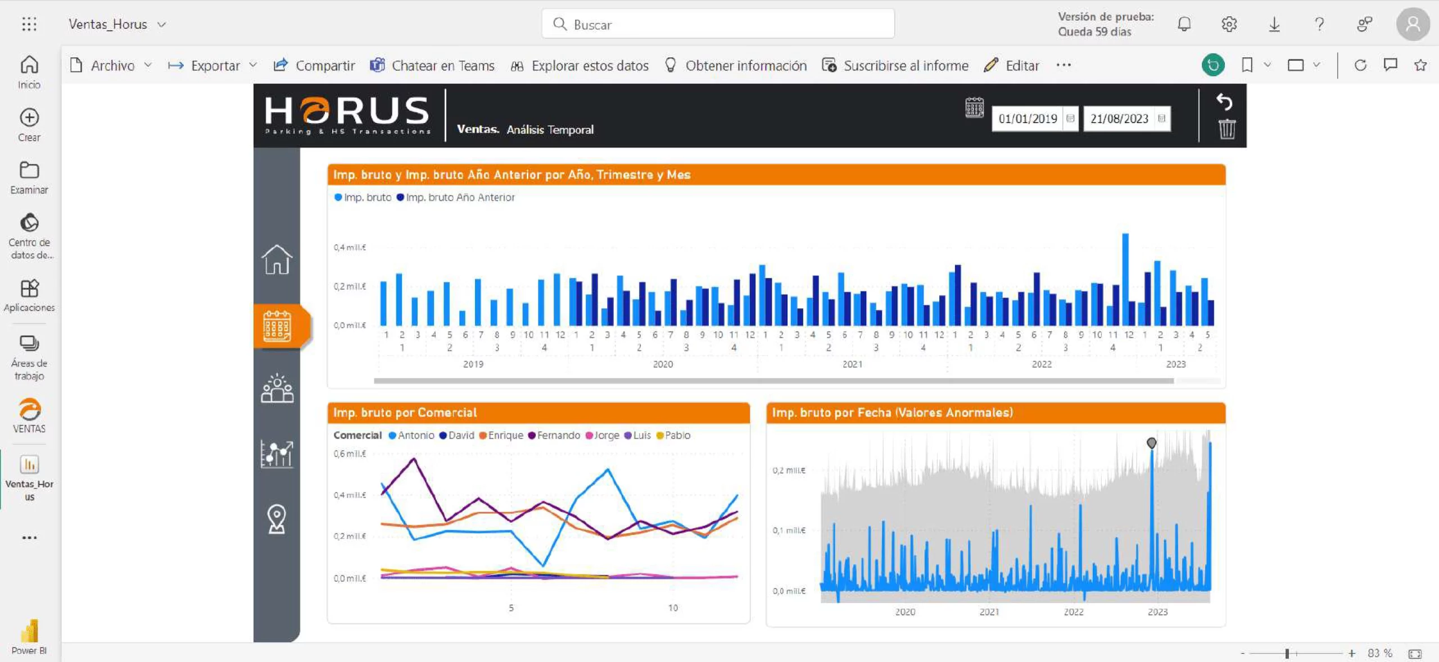Mark the report as favorite with the star
This screenshot has width=1439, height=662.
(x=1419, y=65)
